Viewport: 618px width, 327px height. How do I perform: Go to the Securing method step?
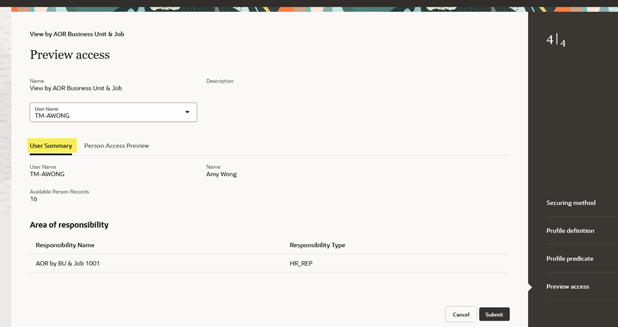pos(570,202)
